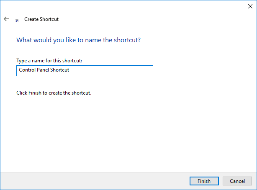The image size is (257, 190).
Task: Click the "Type a name for this shortcut" label
Action: [52, 61]
